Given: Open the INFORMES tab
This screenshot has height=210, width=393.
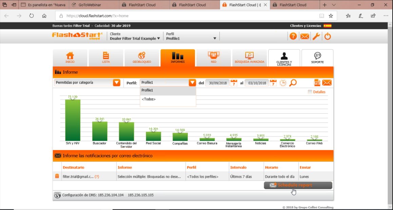Looking at the screenshot, I should [x=178, y=58].
